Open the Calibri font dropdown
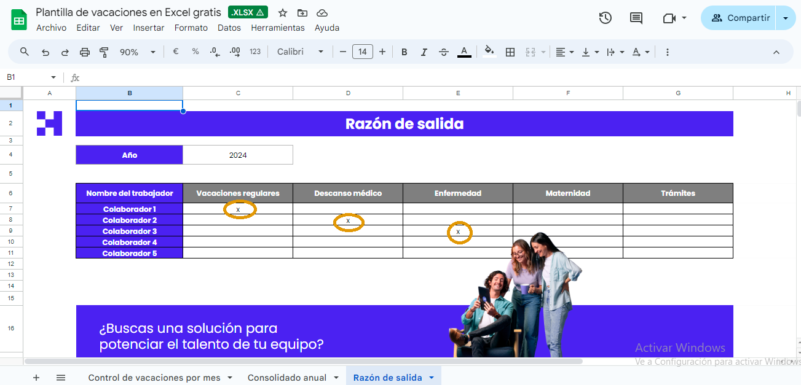 300,52
